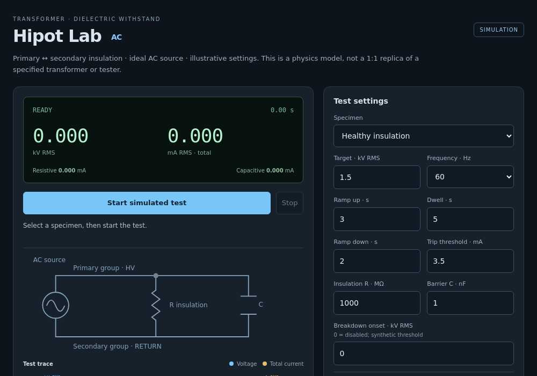Click the Test trace heading
This screenshot has width=537, height=376.
[38, 364]
